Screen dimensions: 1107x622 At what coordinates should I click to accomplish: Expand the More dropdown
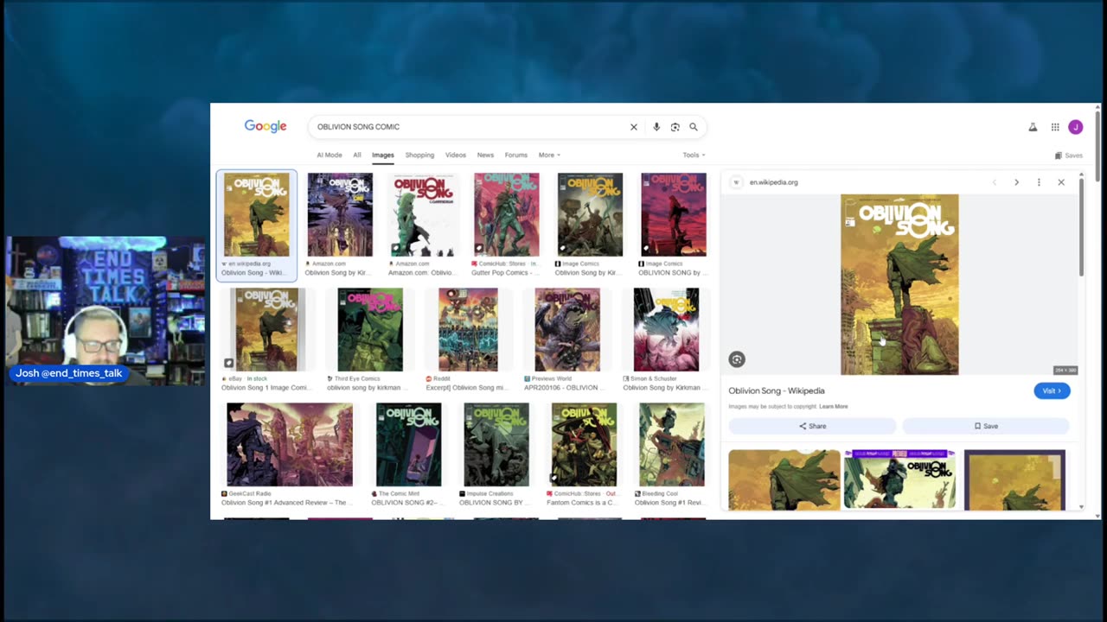click(x=549, y=155)
